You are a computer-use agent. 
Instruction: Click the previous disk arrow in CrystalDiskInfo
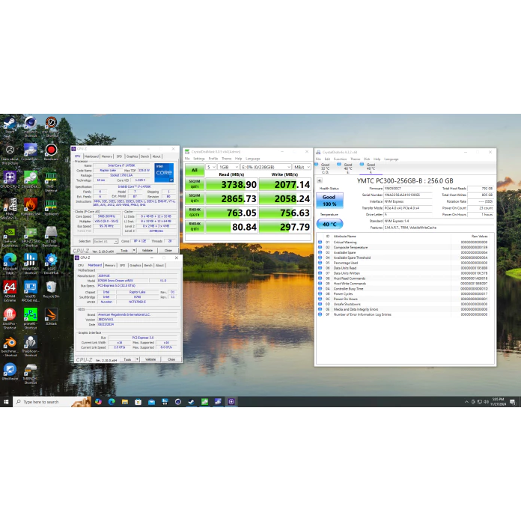click(320, 180)
